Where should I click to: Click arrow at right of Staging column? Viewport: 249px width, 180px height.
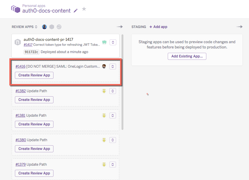[x=239, y=27]
